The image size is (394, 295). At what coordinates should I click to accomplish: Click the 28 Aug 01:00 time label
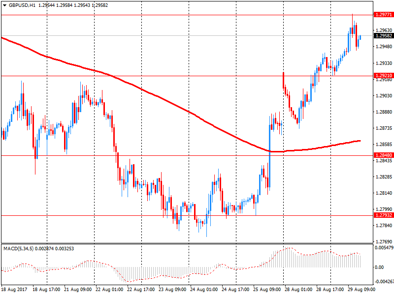(x=298, y=290)
